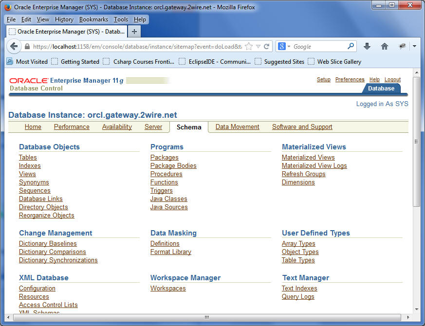Image resolution: width=425 pixels, height=326 pixels.
Task: Open the Indexes link
Action: [x=30, y=165]
